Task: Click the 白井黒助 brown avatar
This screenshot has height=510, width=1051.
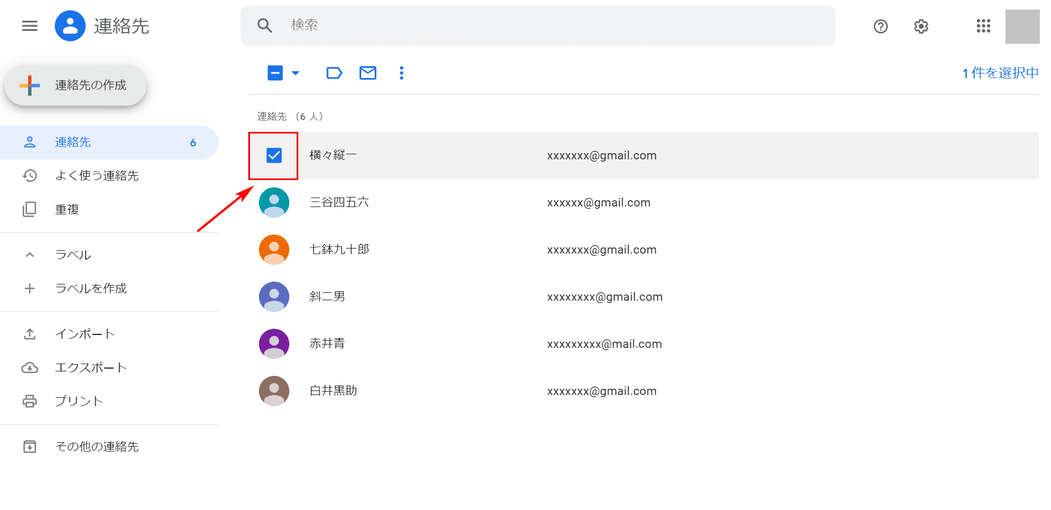Action: click(x=274, y=391)
